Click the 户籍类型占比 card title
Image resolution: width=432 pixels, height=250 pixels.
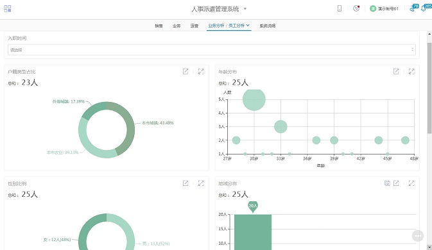[x=21, y=72]
